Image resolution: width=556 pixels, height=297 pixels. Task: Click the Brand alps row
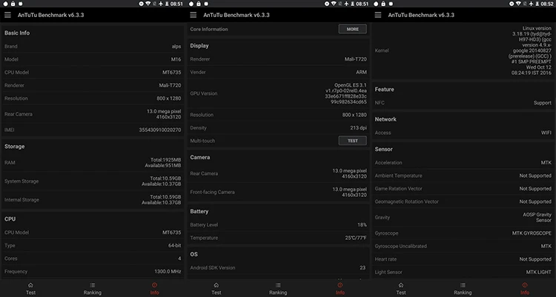click(x=93, y=47)
